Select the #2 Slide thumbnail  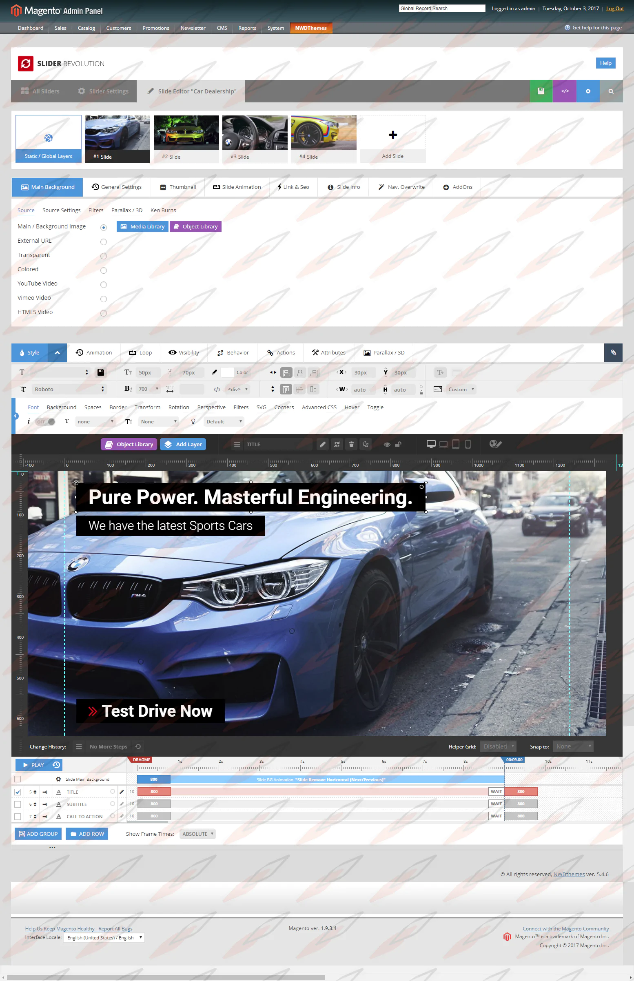[186, 139]
